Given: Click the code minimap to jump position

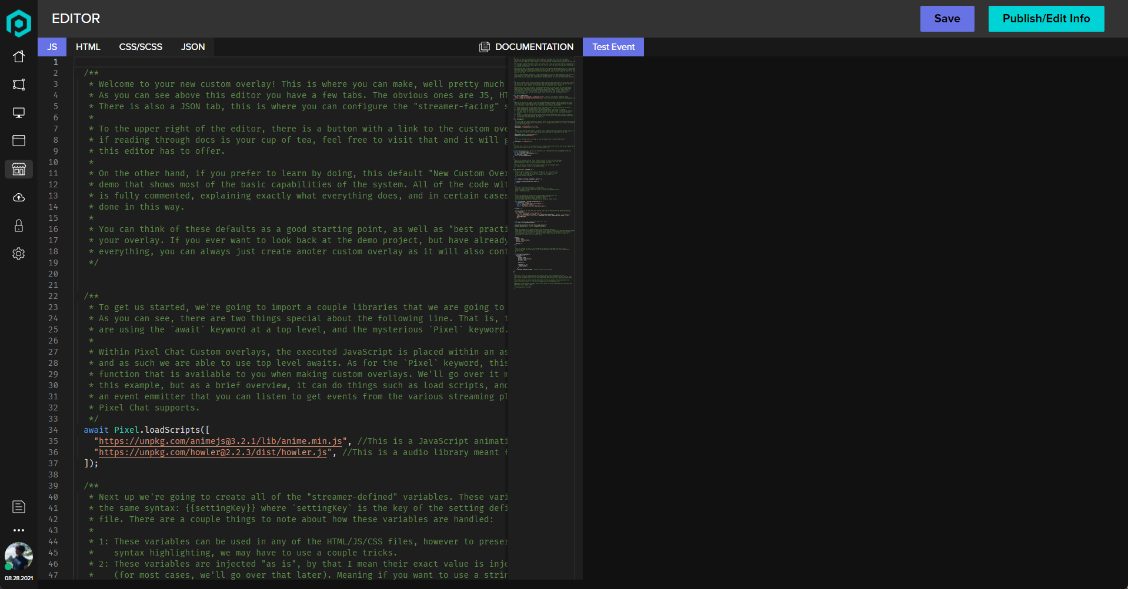Looking at the screenshot, I should pyautogui.click(x=543, y=176).
